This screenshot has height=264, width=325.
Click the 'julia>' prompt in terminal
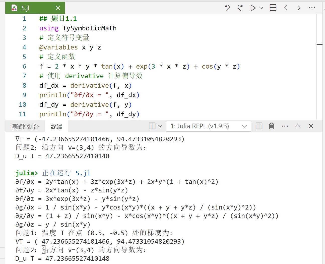[x=27, y=173]
